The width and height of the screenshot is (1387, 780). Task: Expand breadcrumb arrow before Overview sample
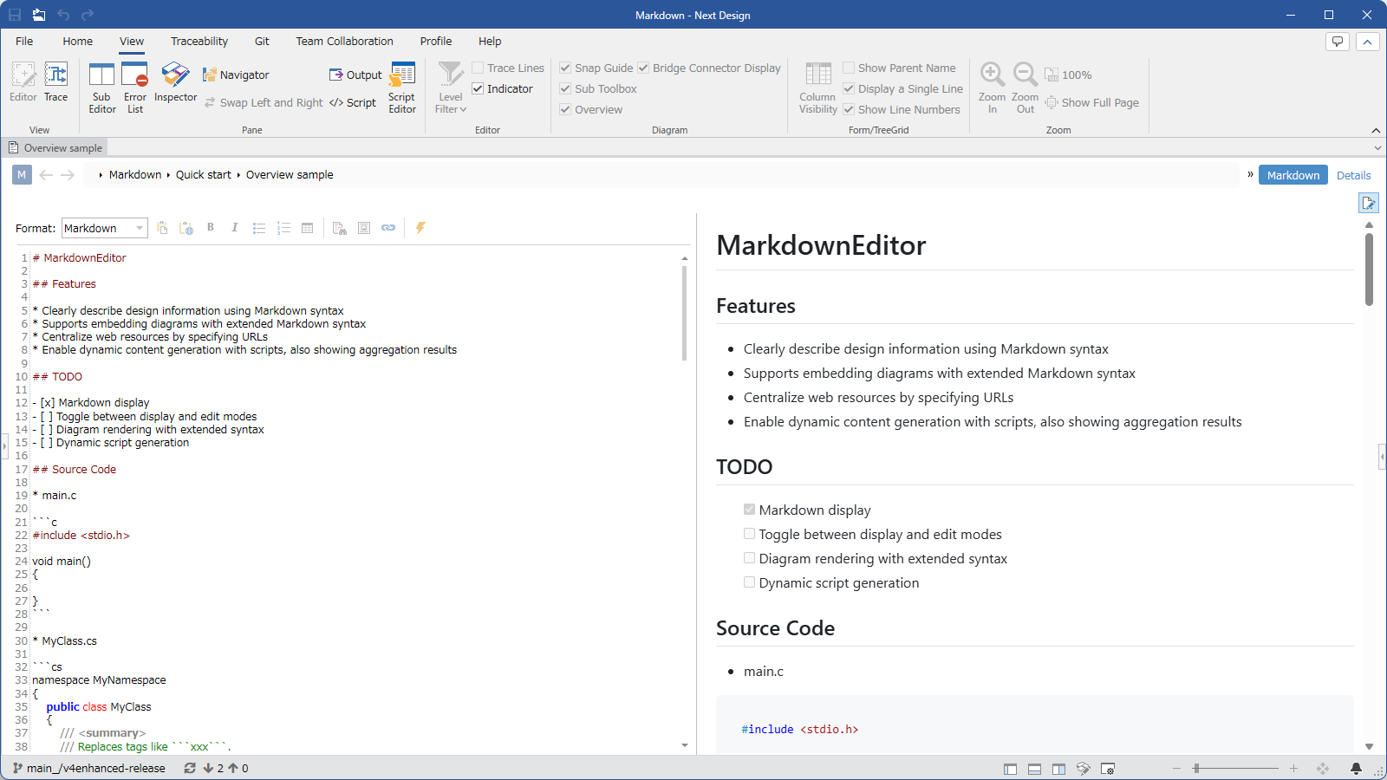[x=238, y=175]
